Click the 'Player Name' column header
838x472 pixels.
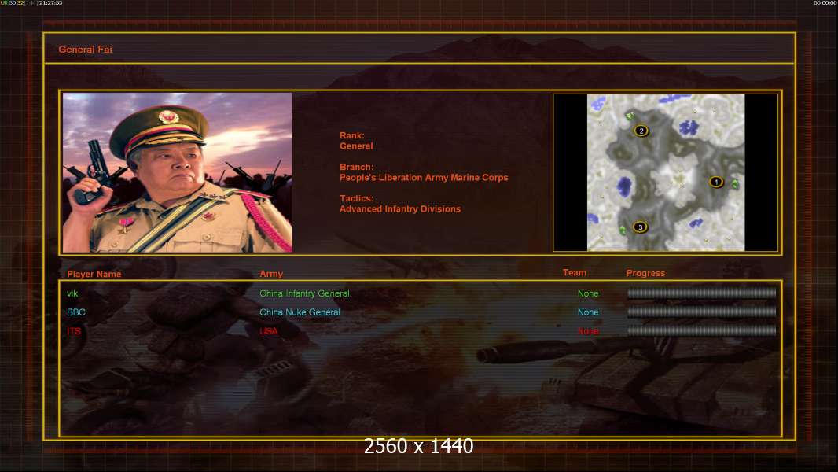94,275
